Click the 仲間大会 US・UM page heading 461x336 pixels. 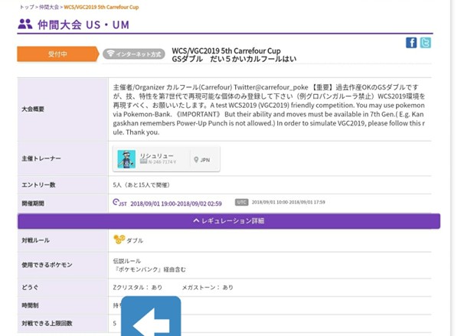click(x=83, y=24)
